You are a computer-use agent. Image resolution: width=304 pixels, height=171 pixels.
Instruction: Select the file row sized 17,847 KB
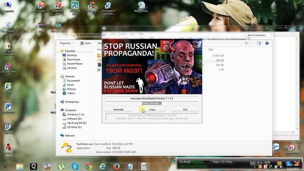coord(161,56)
